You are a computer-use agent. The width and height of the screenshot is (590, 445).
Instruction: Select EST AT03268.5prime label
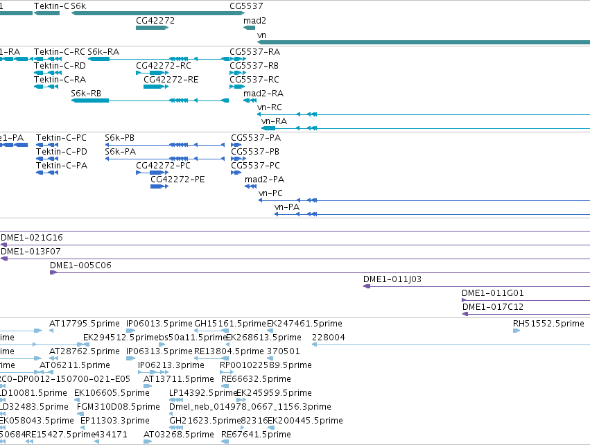[179, 435]
